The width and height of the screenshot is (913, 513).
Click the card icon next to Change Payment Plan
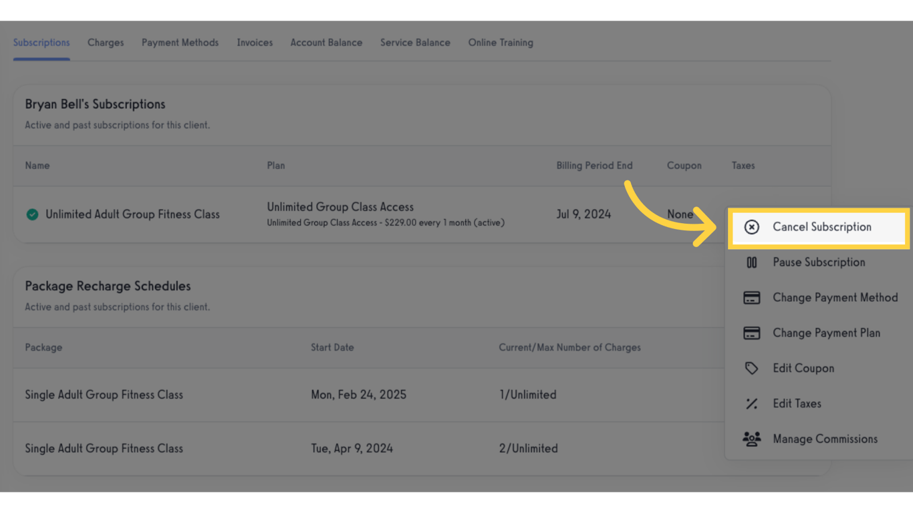[752, 333]
